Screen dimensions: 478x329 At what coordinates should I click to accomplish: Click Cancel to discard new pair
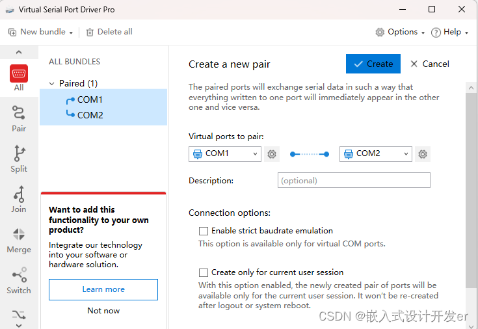pos(429,64)
